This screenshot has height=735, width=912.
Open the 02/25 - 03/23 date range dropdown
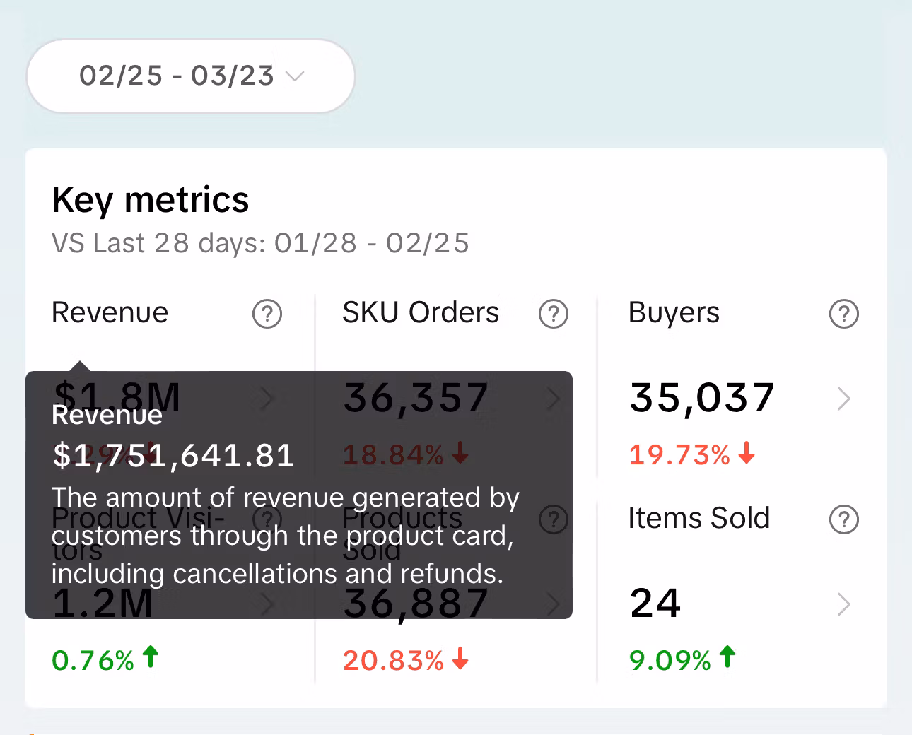(x=191, y=76)
